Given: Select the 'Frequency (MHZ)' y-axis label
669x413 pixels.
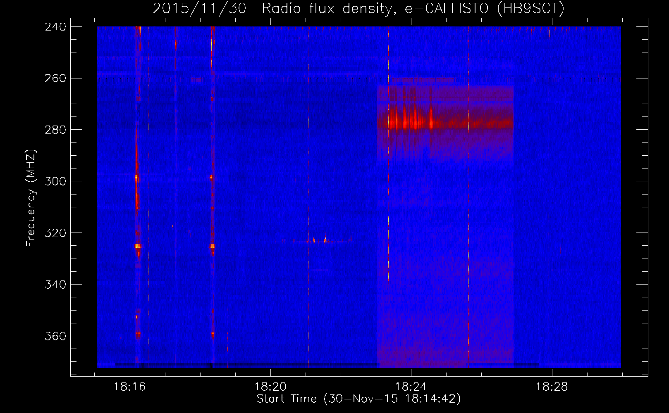Looking at the screenshot, I should point(31,198).
